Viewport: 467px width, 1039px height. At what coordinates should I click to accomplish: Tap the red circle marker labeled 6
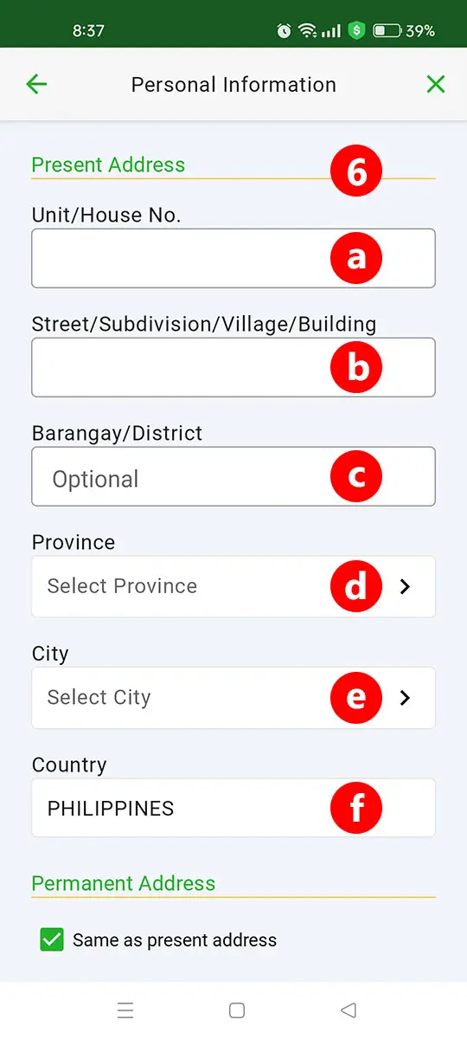click(x=356, y=171)
